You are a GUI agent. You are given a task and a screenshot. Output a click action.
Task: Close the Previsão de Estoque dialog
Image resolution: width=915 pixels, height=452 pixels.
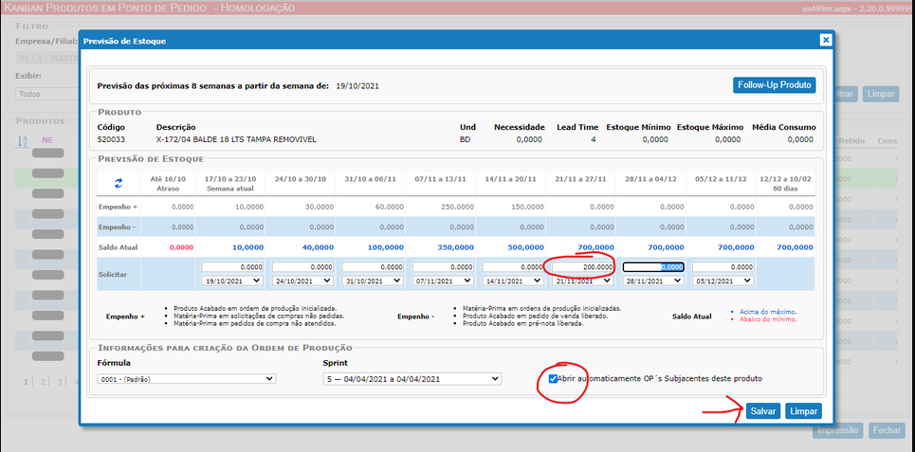click(x=825, y=40)
